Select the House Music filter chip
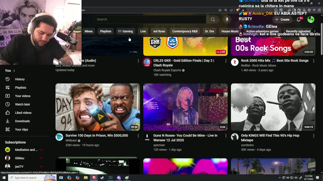Viewport: 323px width, 181px height. [230, 31]
